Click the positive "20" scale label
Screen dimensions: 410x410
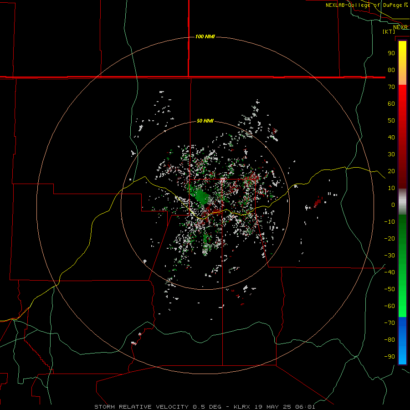coord(391,171)
